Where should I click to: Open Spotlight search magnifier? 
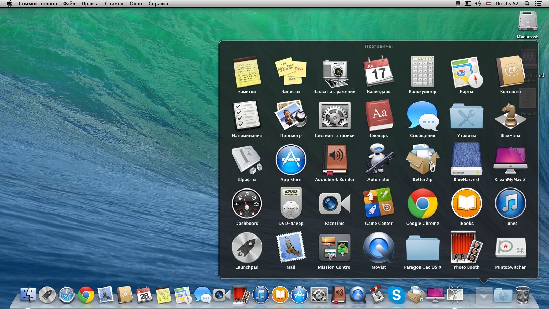pyautogui.click(x=527, y=4)
